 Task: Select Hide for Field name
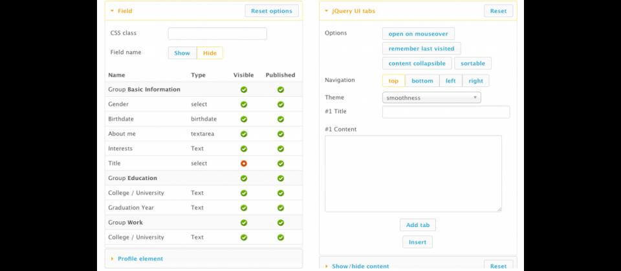pos(210,53)
